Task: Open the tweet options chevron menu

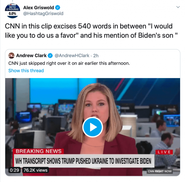Action: 178,7
